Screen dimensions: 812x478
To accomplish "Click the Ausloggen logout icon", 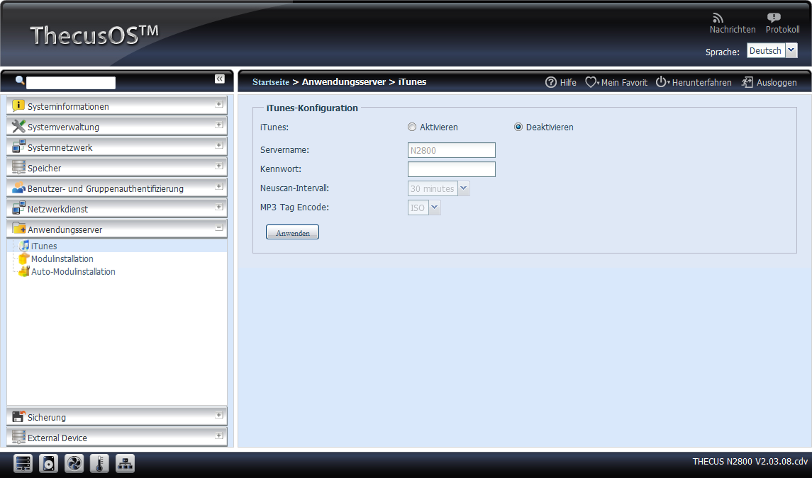I will (x=747, y=82).
